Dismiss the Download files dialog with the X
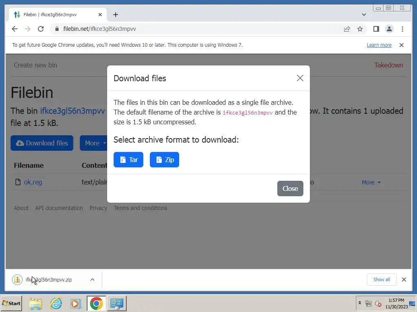The width and height of the screenshot is (417, 312). coord(300,78)
